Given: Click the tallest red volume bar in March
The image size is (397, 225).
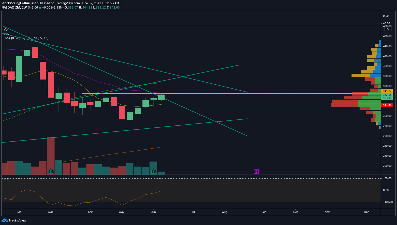Looking at the screenshot, I should point(51,156).
